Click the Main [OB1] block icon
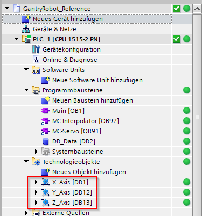202x216 pixels. (x=45, y=111)
